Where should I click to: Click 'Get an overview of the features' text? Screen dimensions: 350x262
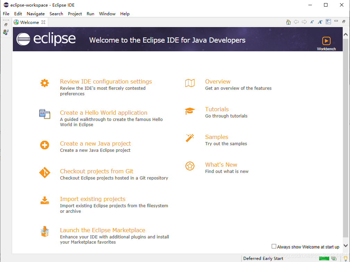click(x=238, y=88)
